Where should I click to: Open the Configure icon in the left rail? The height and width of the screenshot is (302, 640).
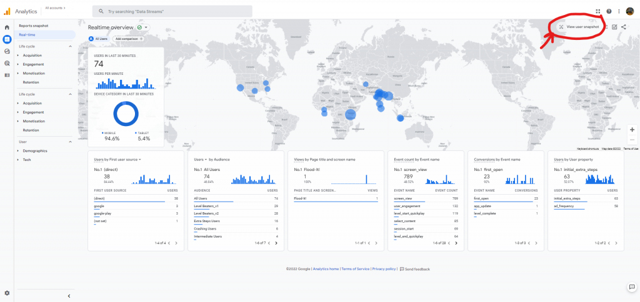point(7,75)
